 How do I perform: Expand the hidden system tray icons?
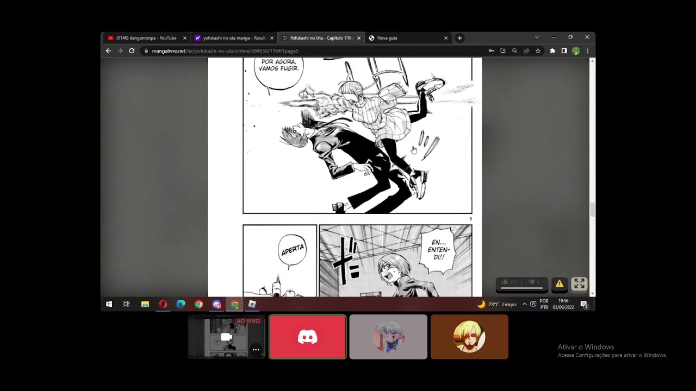(x=524, y=304)
